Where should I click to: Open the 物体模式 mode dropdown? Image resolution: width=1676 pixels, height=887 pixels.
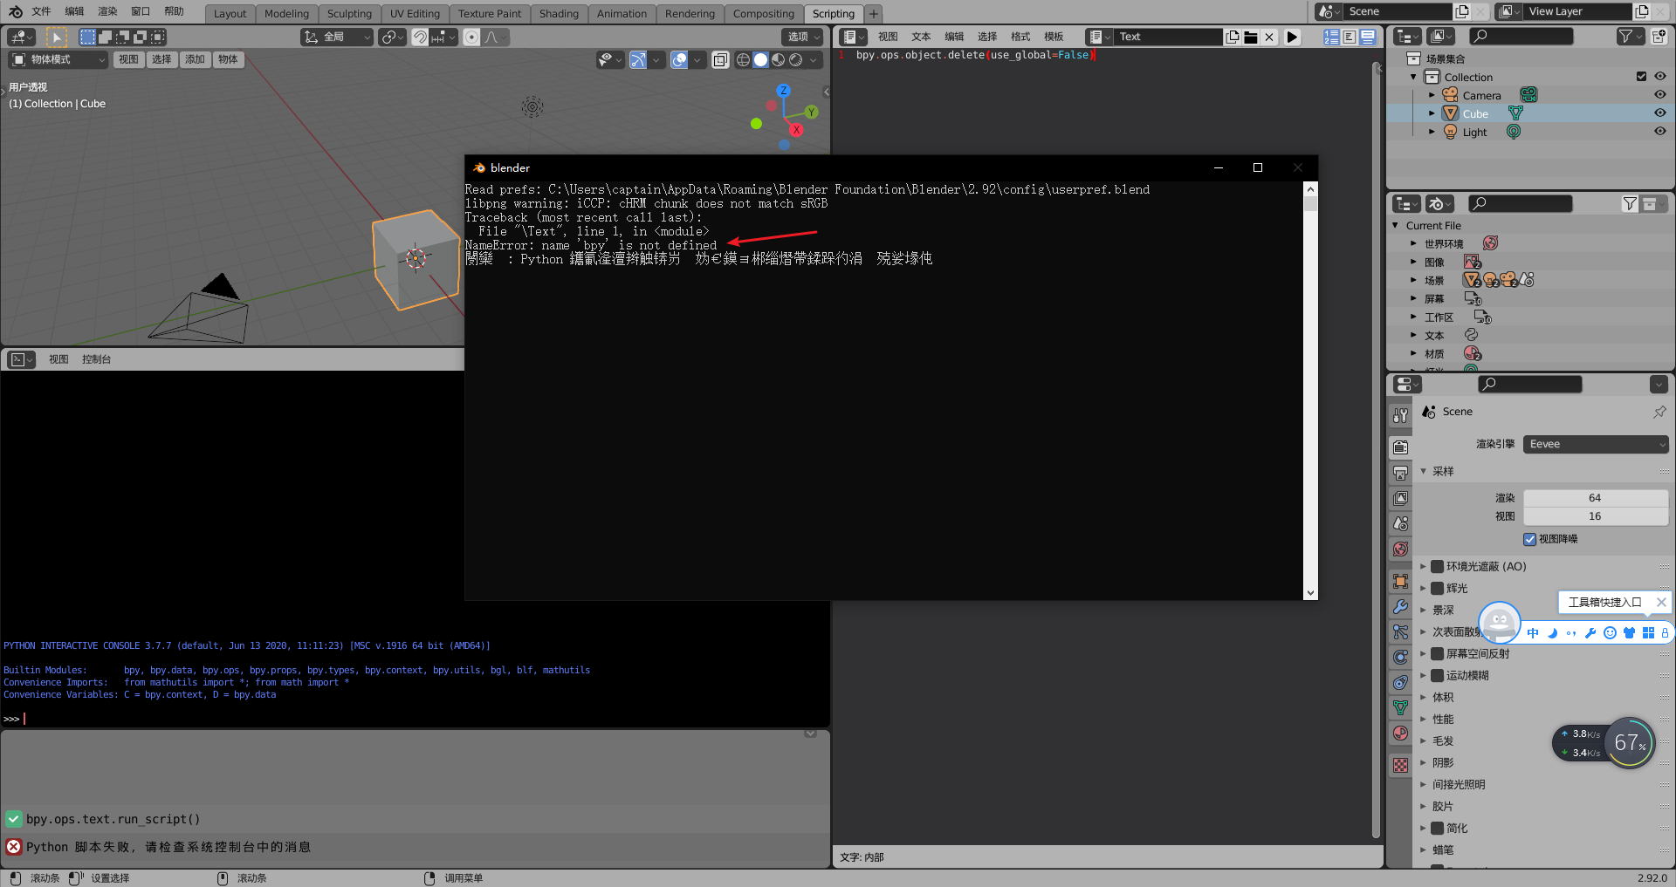tap(58, 59)
